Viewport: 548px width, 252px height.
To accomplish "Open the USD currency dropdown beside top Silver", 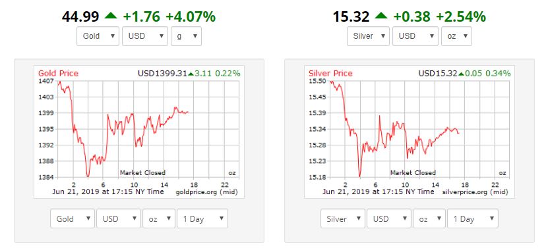I will (x=415, y=36).
